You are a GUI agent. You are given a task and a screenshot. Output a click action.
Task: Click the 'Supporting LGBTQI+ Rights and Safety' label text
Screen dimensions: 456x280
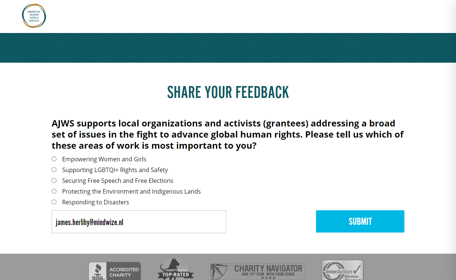point(115,170)
